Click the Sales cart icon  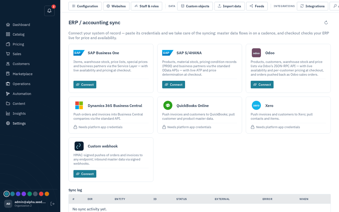coord(8,54)
